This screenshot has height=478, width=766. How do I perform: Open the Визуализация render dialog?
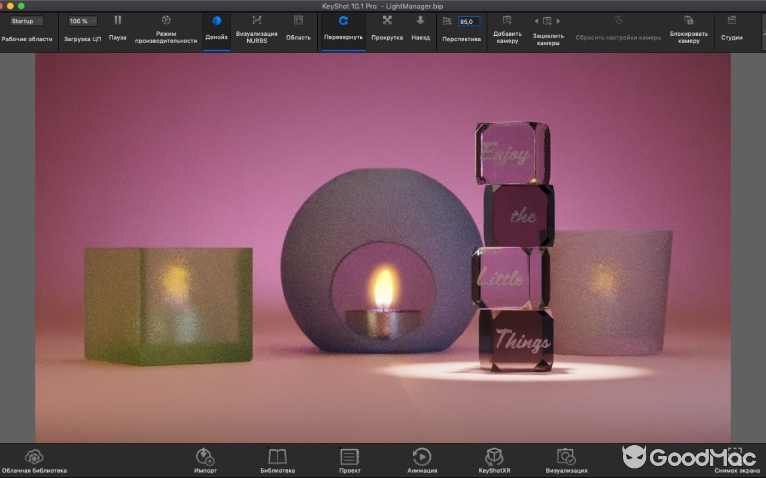pyautogui.click(x=565, y=459)
